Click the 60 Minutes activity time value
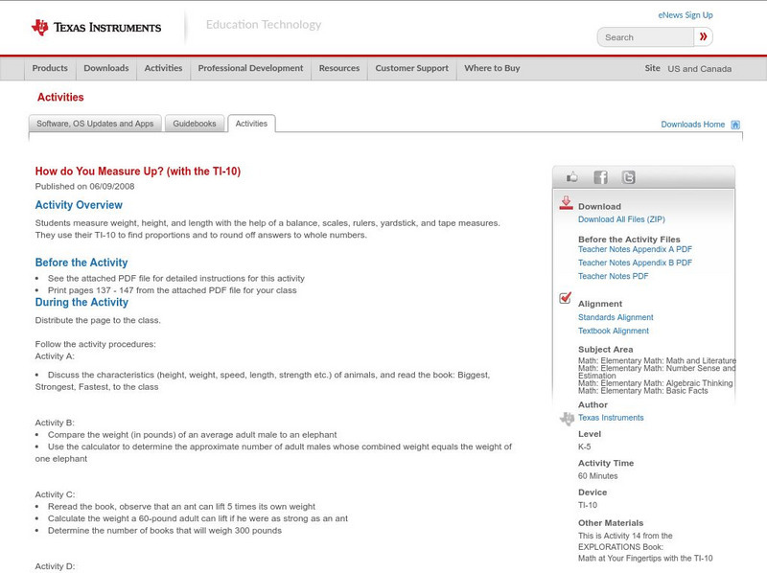767x573 pixels. 597,476
